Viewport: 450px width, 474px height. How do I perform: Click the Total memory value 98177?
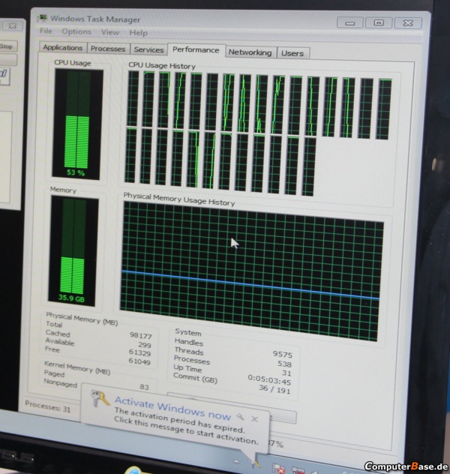pos(140,335)
